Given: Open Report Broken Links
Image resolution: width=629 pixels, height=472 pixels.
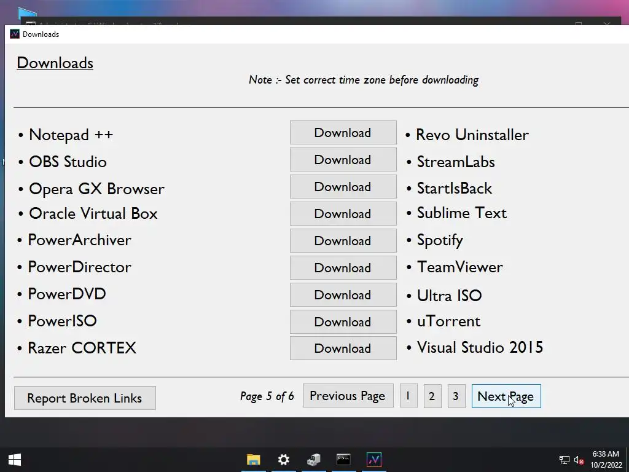Looking at the screenshot, I should pos(85,398).
